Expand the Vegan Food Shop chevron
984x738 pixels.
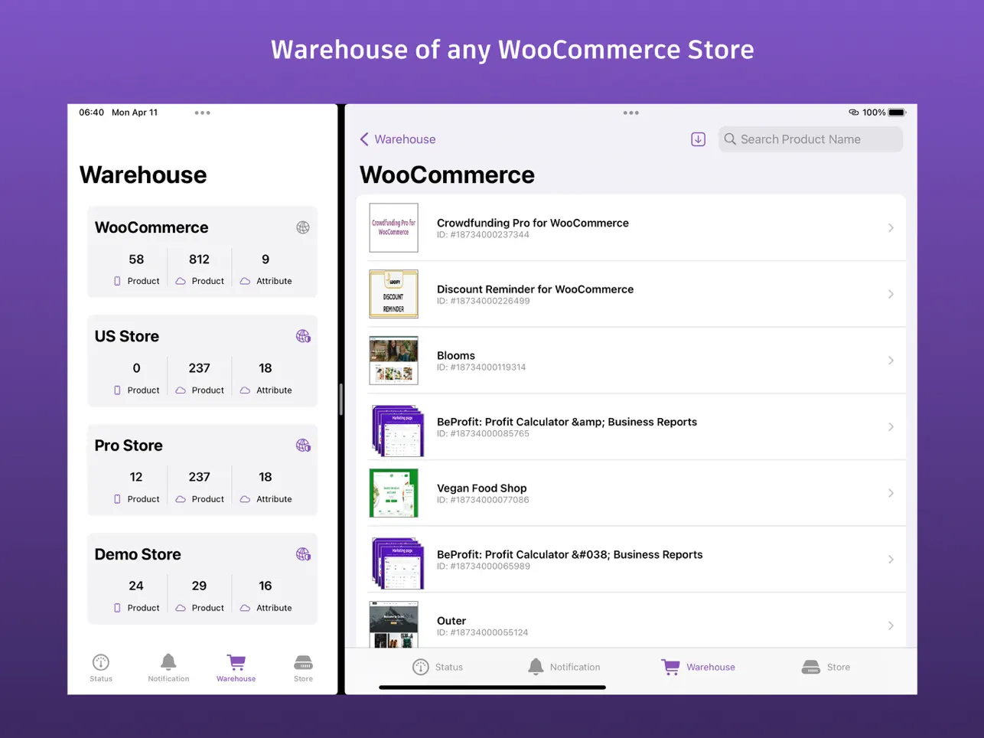[891, 493]
